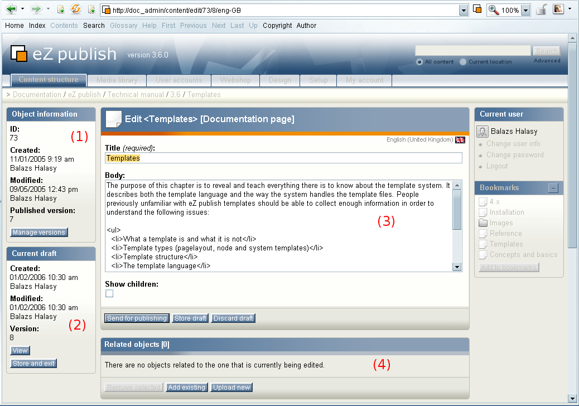This screenshot has width=579, height=406.
Task: Open the forward history dropdown arrow
Action: [x=48, y=9]
